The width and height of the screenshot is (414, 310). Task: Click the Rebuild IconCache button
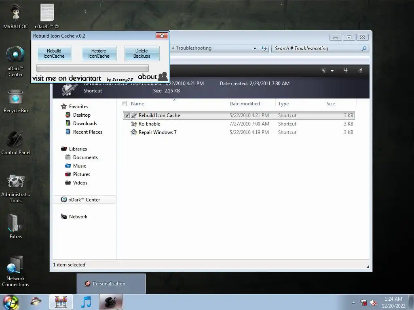pyautogui.click(x=54, y=54)
